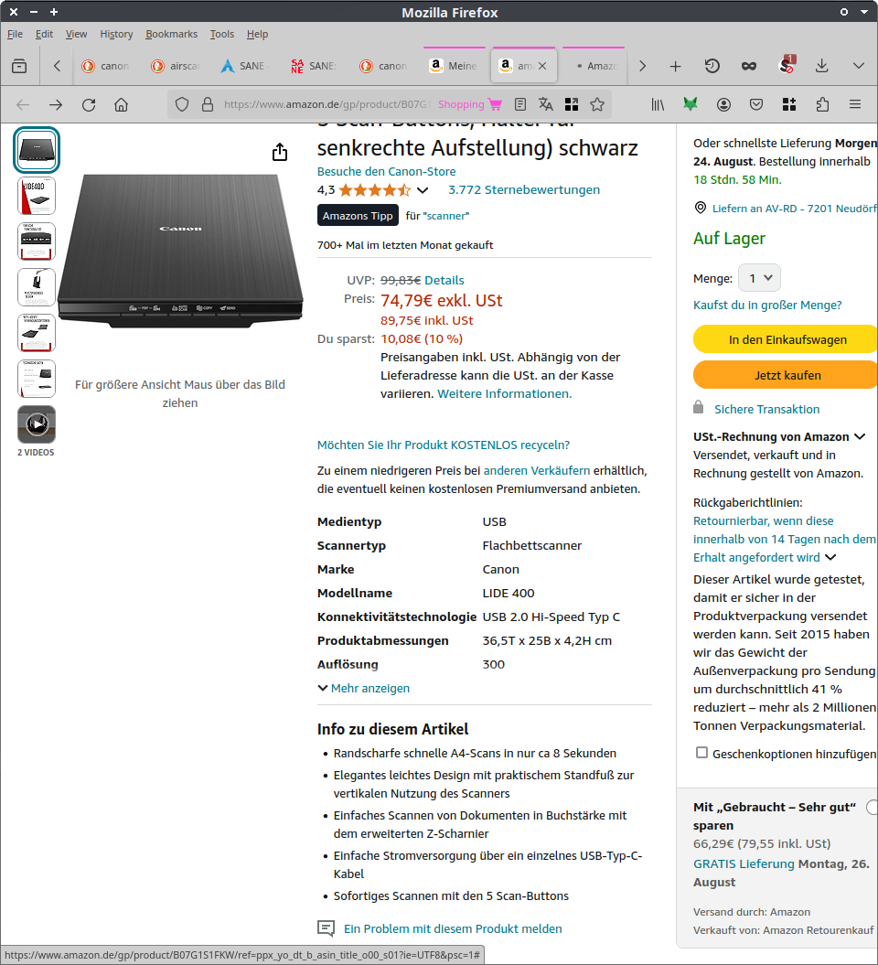Reload the current page
Screen dimensions: 878x965
(89, 104)
